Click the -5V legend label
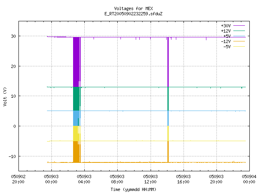 227,47
